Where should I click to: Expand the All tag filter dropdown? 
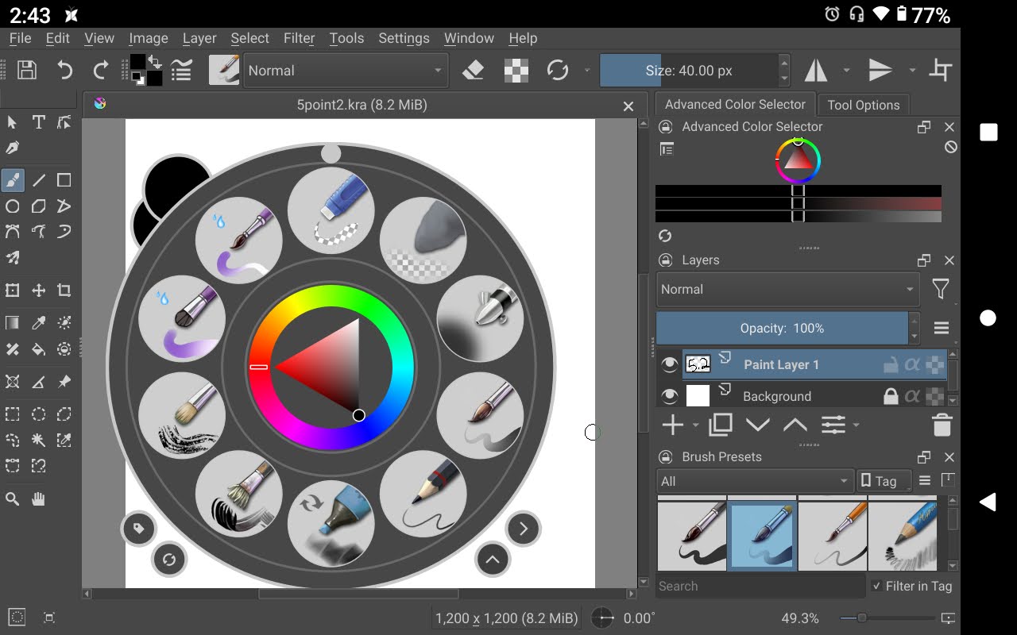click(754, 481)
